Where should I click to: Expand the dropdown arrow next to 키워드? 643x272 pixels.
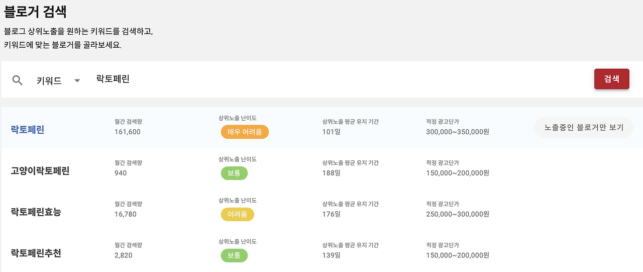coord(77,81)
